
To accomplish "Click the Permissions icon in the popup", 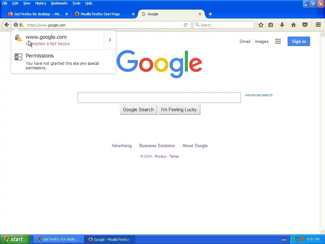I will (x=18, y=57).
